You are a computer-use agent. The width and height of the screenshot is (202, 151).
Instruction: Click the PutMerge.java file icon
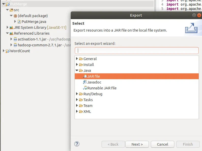click(x=19, y=22)
